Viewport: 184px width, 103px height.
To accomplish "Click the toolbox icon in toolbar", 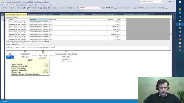I will [109, 8].
